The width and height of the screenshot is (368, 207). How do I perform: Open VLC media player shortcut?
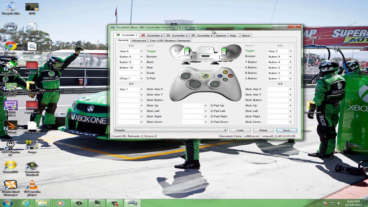(32, 188)
